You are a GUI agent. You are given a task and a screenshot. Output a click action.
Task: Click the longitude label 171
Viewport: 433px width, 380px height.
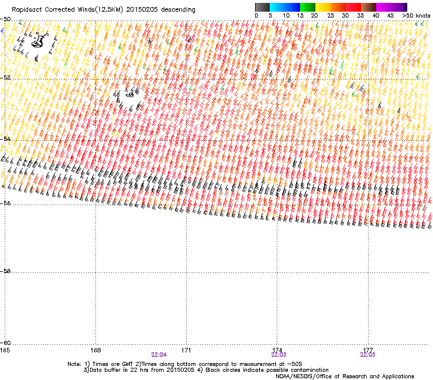click(186, 350)
